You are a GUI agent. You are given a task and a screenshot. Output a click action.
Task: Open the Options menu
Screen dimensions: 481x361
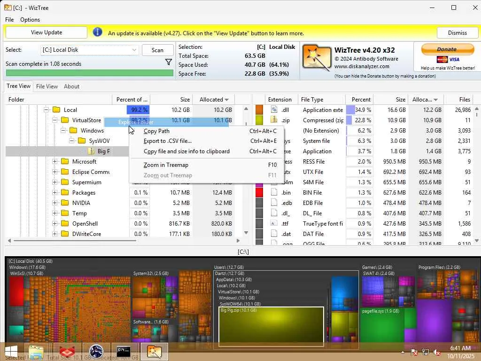pyautogui.click(x=30, y=20)
